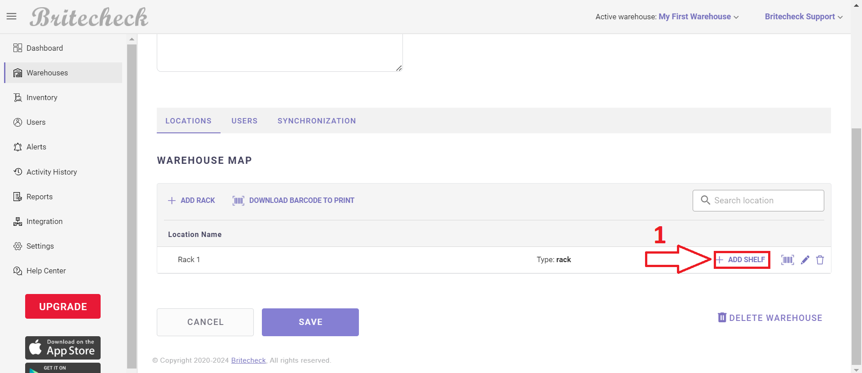Expand the Britecheck Support account menu

[x=804, y=17]
